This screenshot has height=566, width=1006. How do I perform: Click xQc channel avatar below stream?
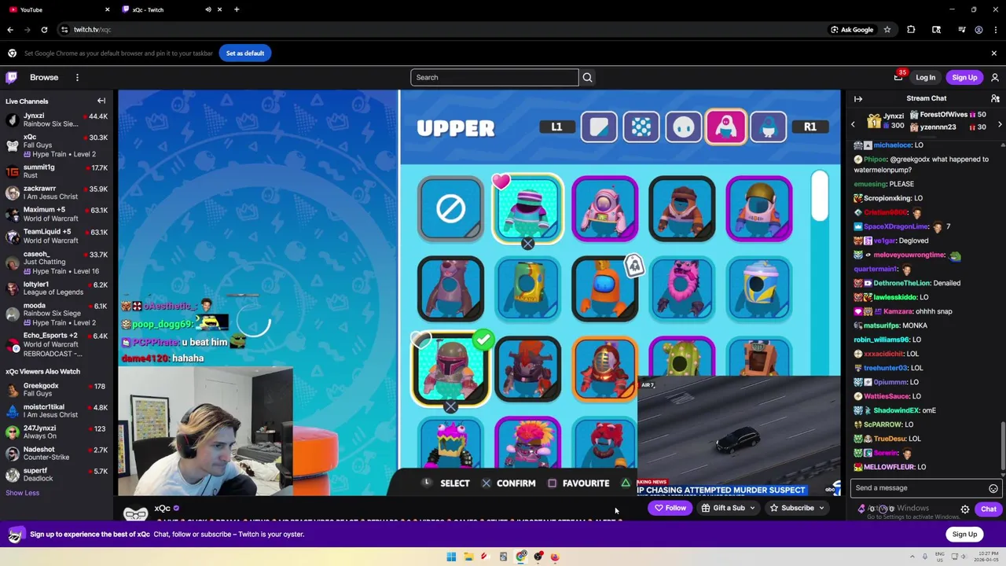[136, 512]
